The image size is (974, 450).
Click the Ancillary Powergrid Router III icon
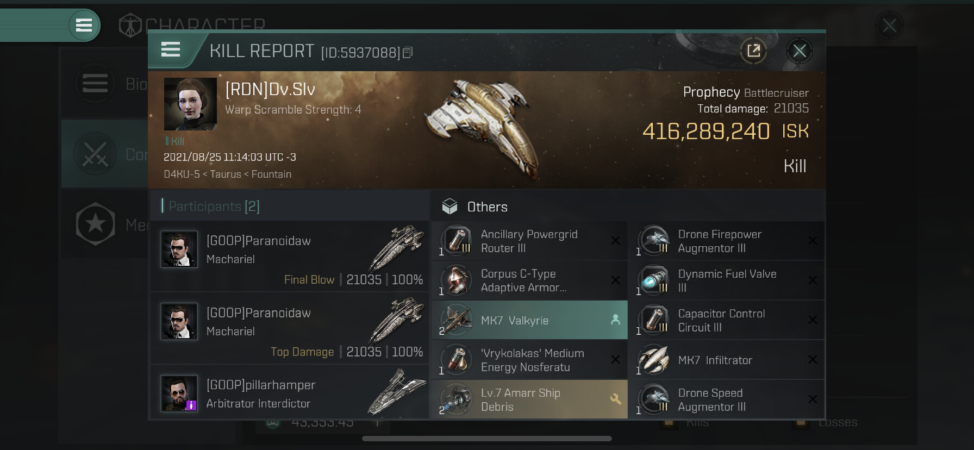[x=458, y=241]
